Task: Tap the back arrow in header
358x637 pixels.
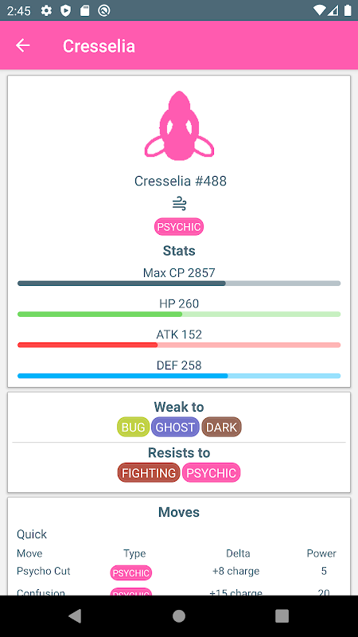Action: (x=23, y=45)
